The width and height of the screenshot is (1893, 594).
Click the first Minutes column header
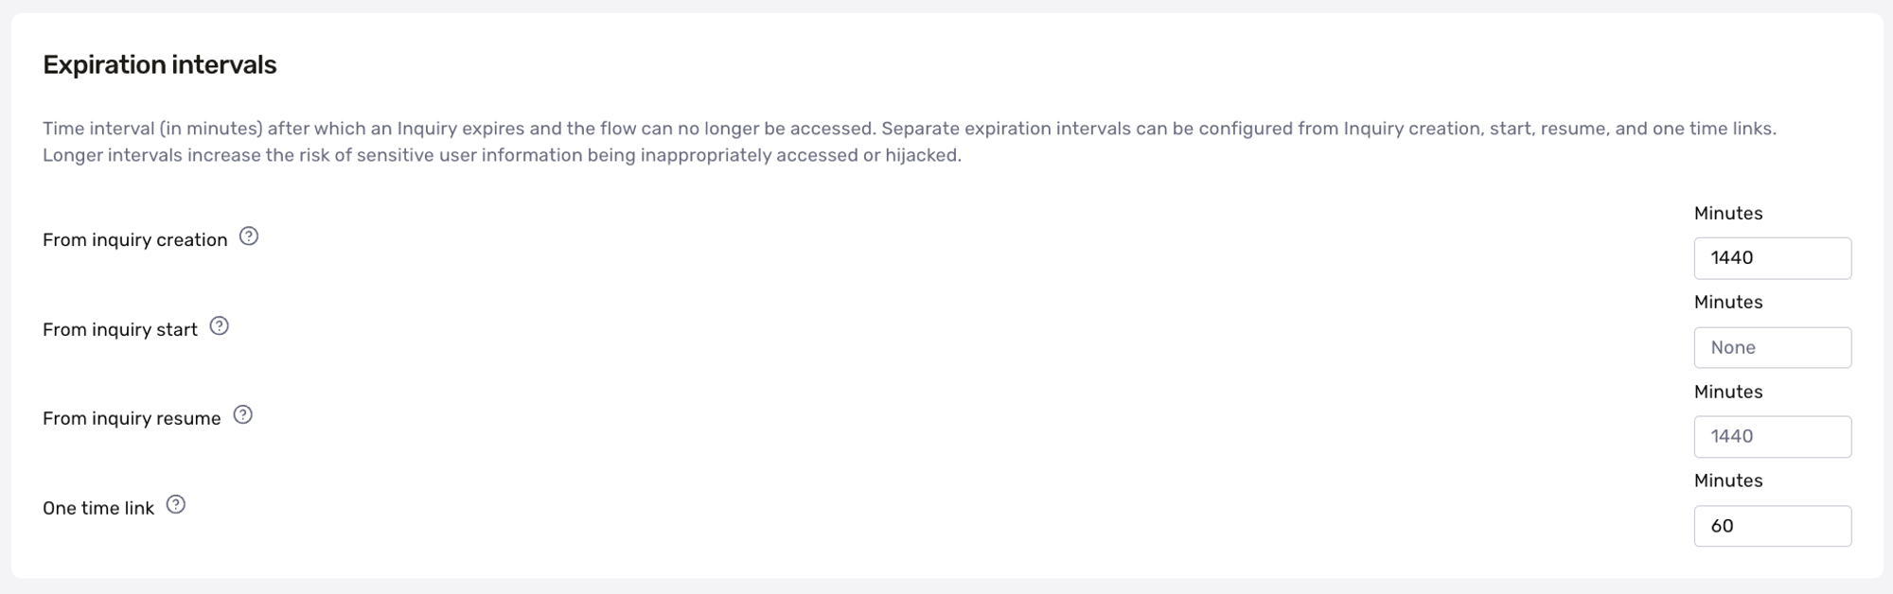(1728, 213)
